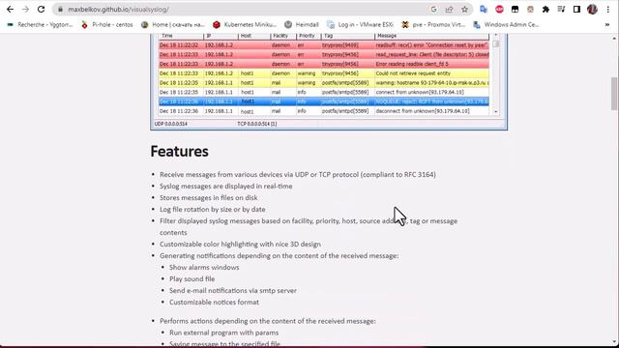The height and width of the screenshot is (348, 619).
Task: Open the user profile avatar
Action: (592, 9)
